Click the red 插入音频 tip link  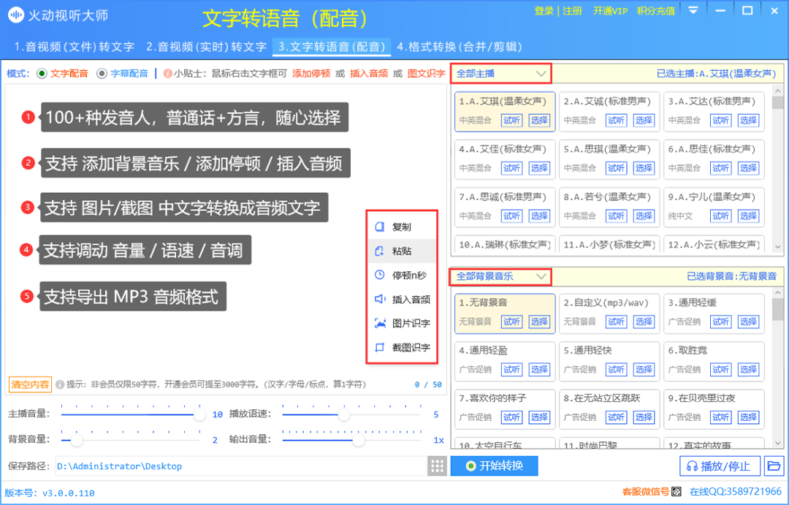[x=369, y=74]
